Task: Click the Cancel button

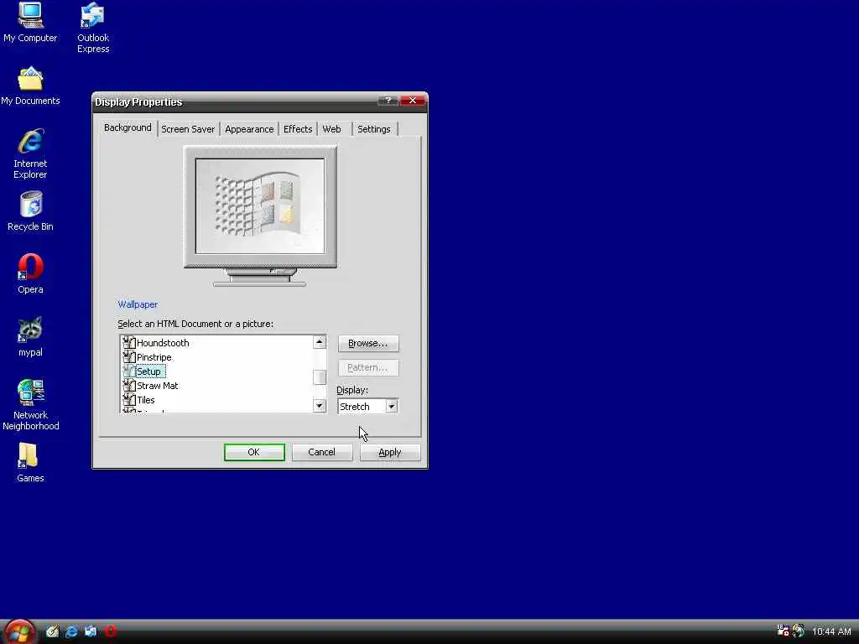Action: (x=321, y=452)
